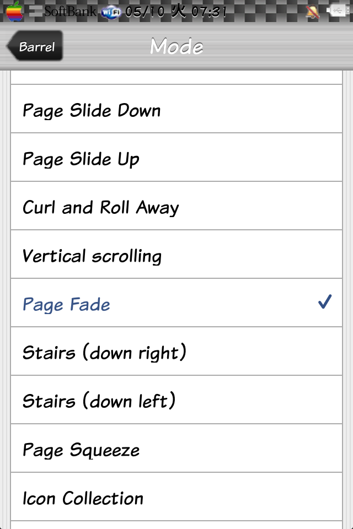Tap the muted bell icon
The image size is (353, 529).
313,12
